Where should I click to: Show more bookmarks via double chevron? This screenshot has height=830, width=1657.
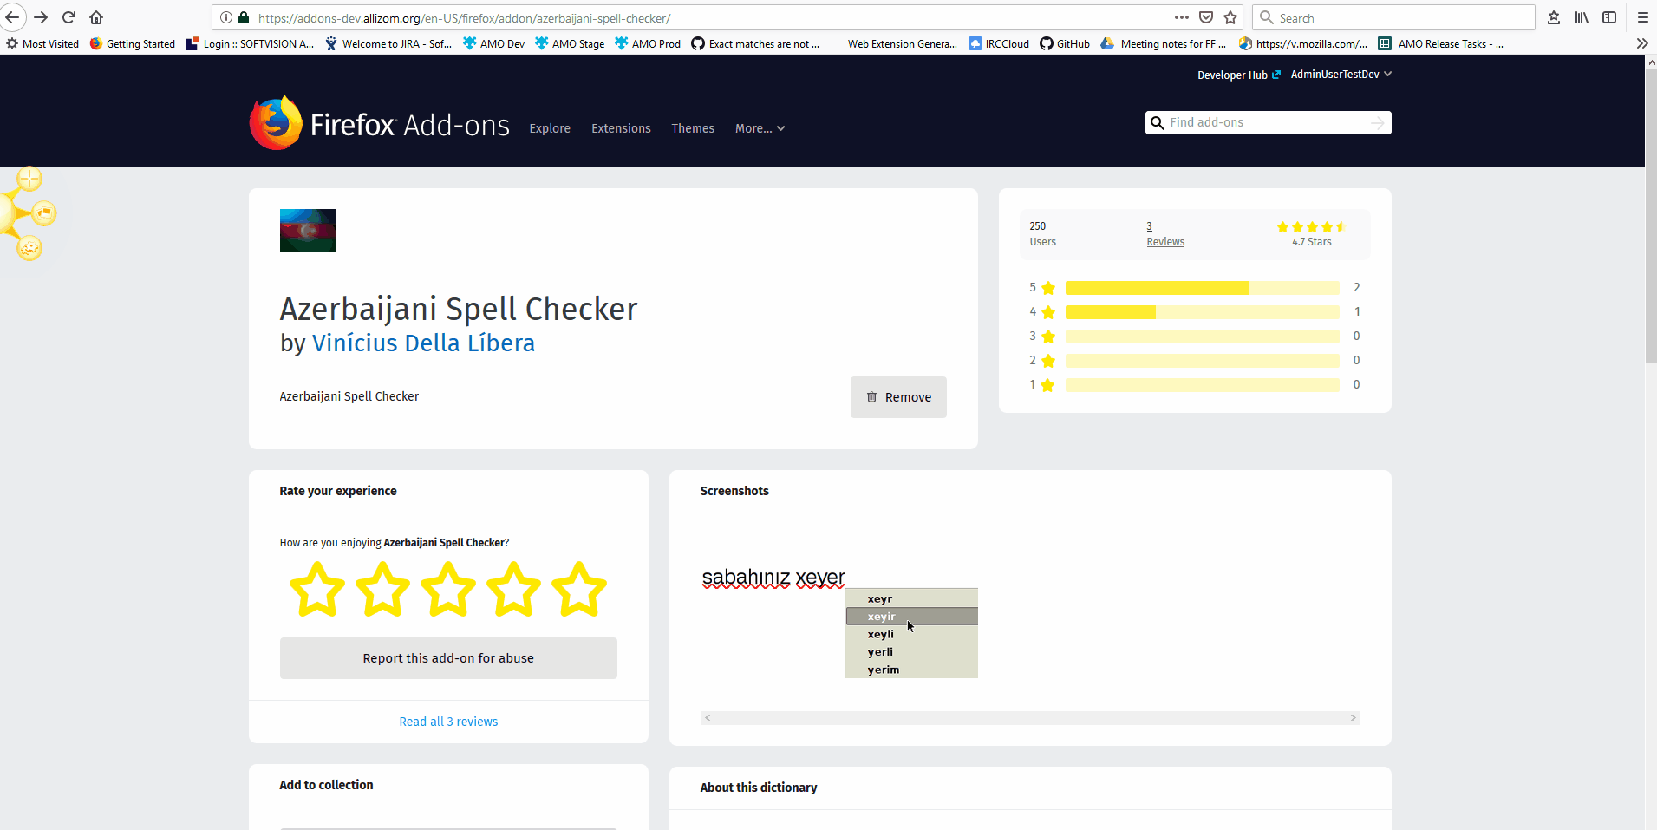click(x=1642, y=43)
